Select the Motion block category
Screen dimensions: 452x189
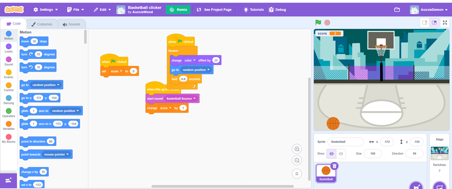point(9,36)
